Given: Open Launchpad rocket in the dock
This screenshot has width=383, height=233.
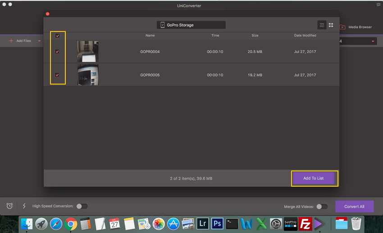Looking at the screenshot, I should 41,224.
